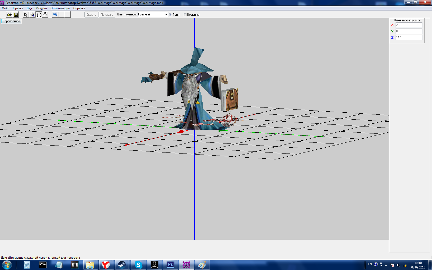Open the Файл menu
The height and width of the screenshot is (270, 432).
coord(6,8)
